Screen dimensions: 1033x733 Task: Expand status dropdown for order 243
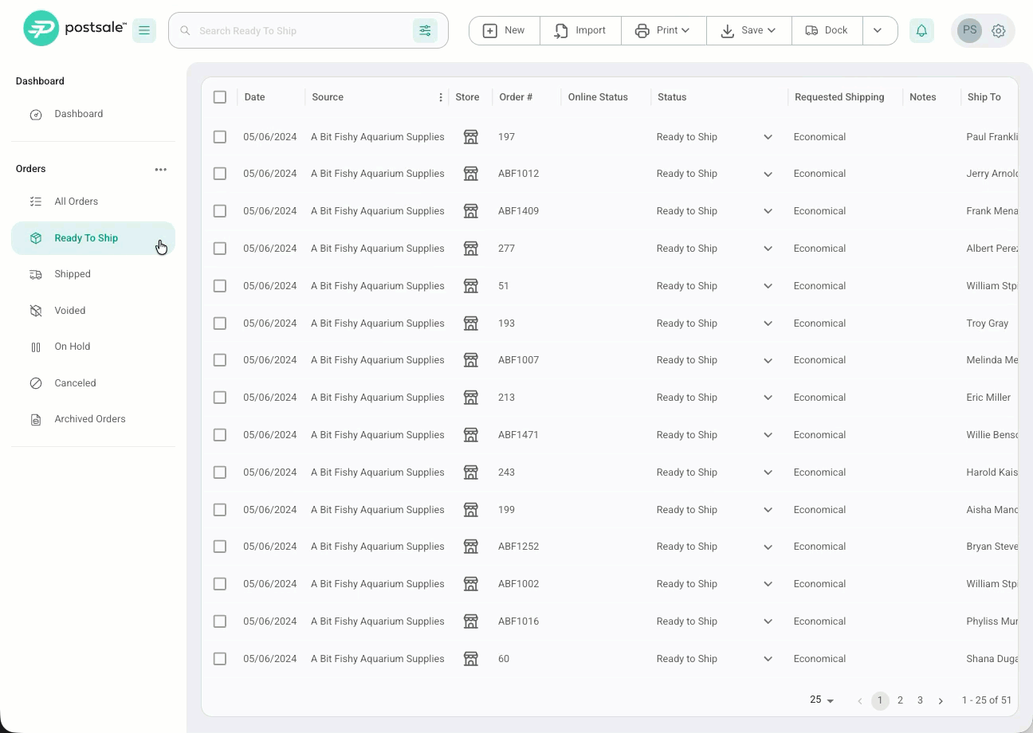[x=768, y=472]
